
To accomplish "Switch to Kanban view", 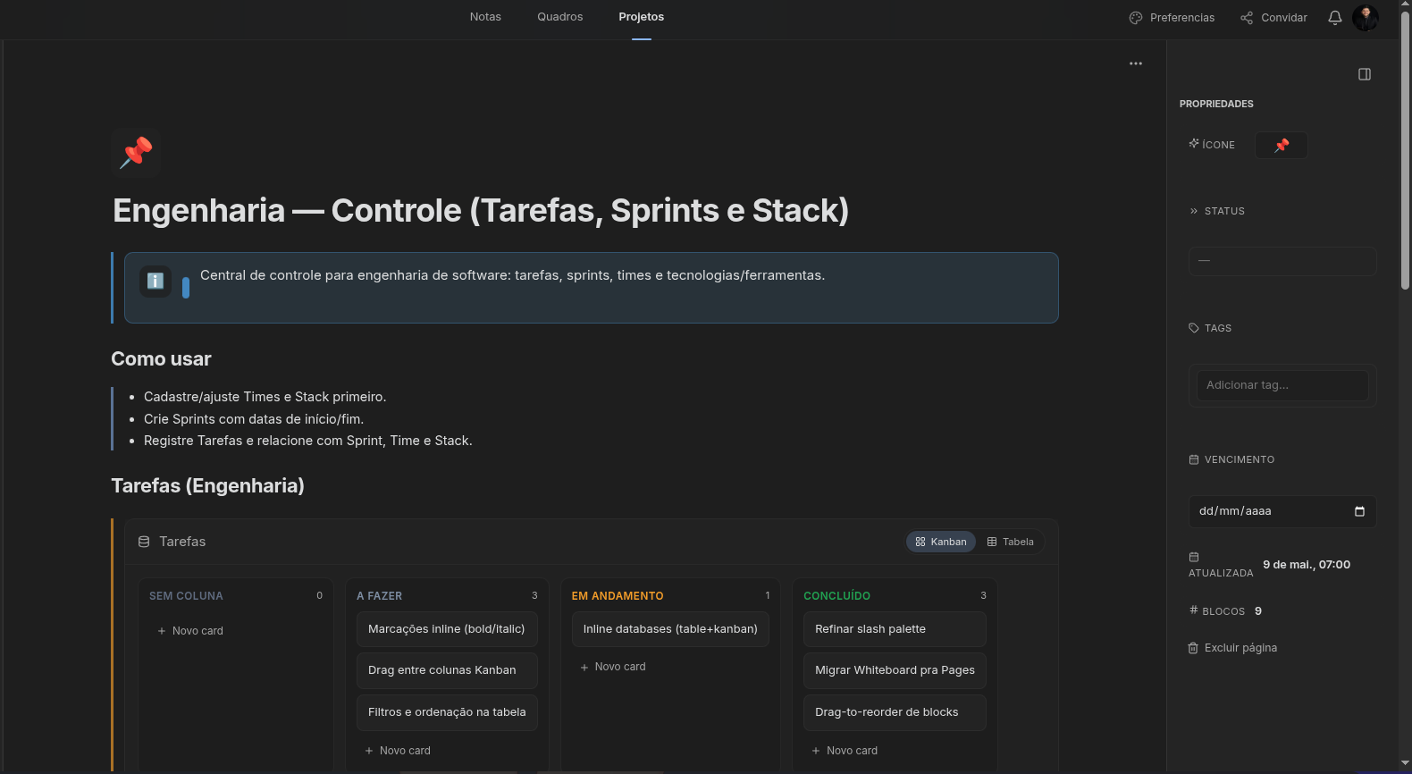I will (x=941, y=542).
